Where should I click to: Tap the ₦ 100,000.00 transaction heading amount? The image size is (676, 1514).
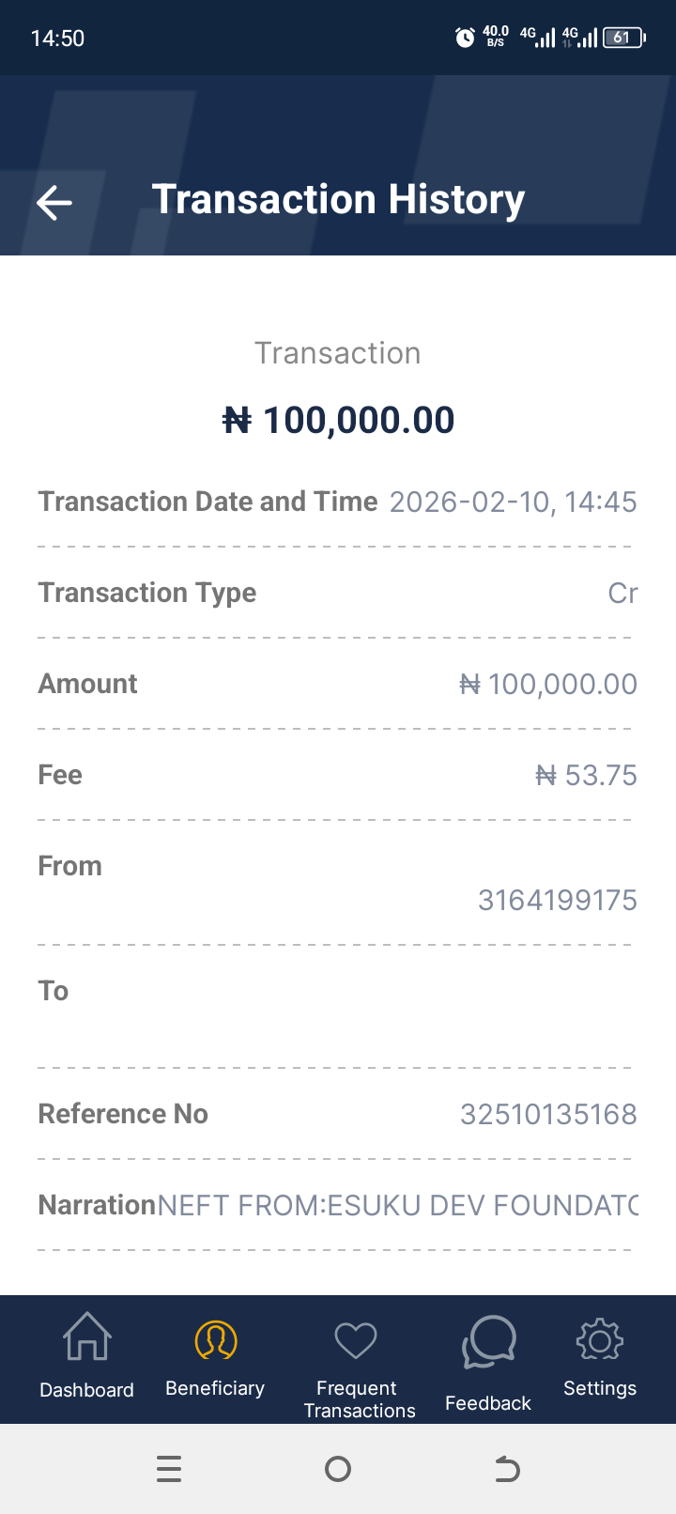339,420
